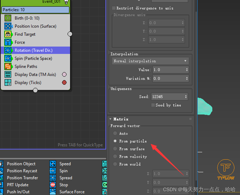Click the Rotation (Travel Dir.) operator icon
240x195 pixels.
pyautogui.click(x=8, y=50)
